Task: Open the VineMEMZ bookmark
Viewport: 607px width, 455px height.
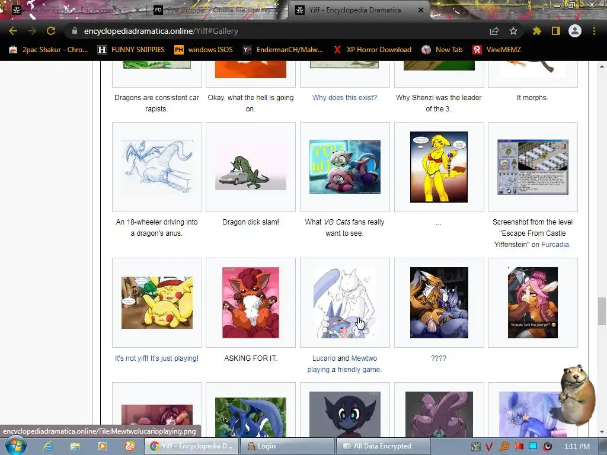Action: (x=497, y=50)
